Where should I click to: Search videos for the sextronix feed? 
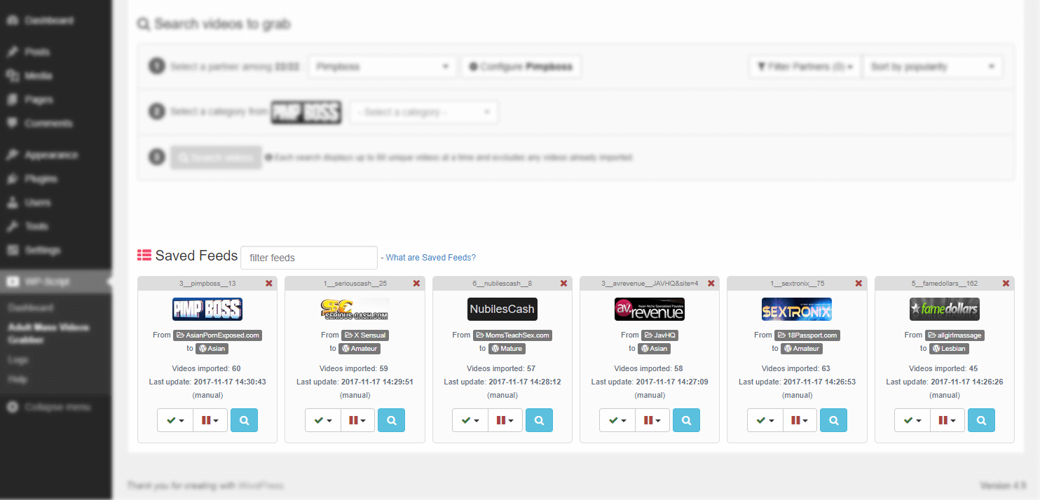[x=833, y=420]
